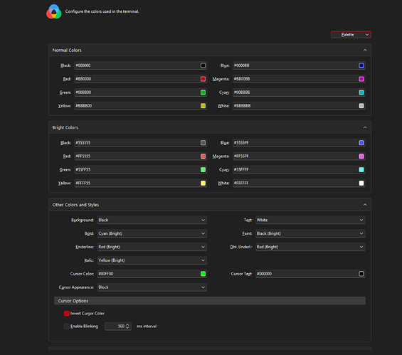This screenshot has width=402, height=355.
Task: Open the Normal Green color swatch
Action: 203,92
